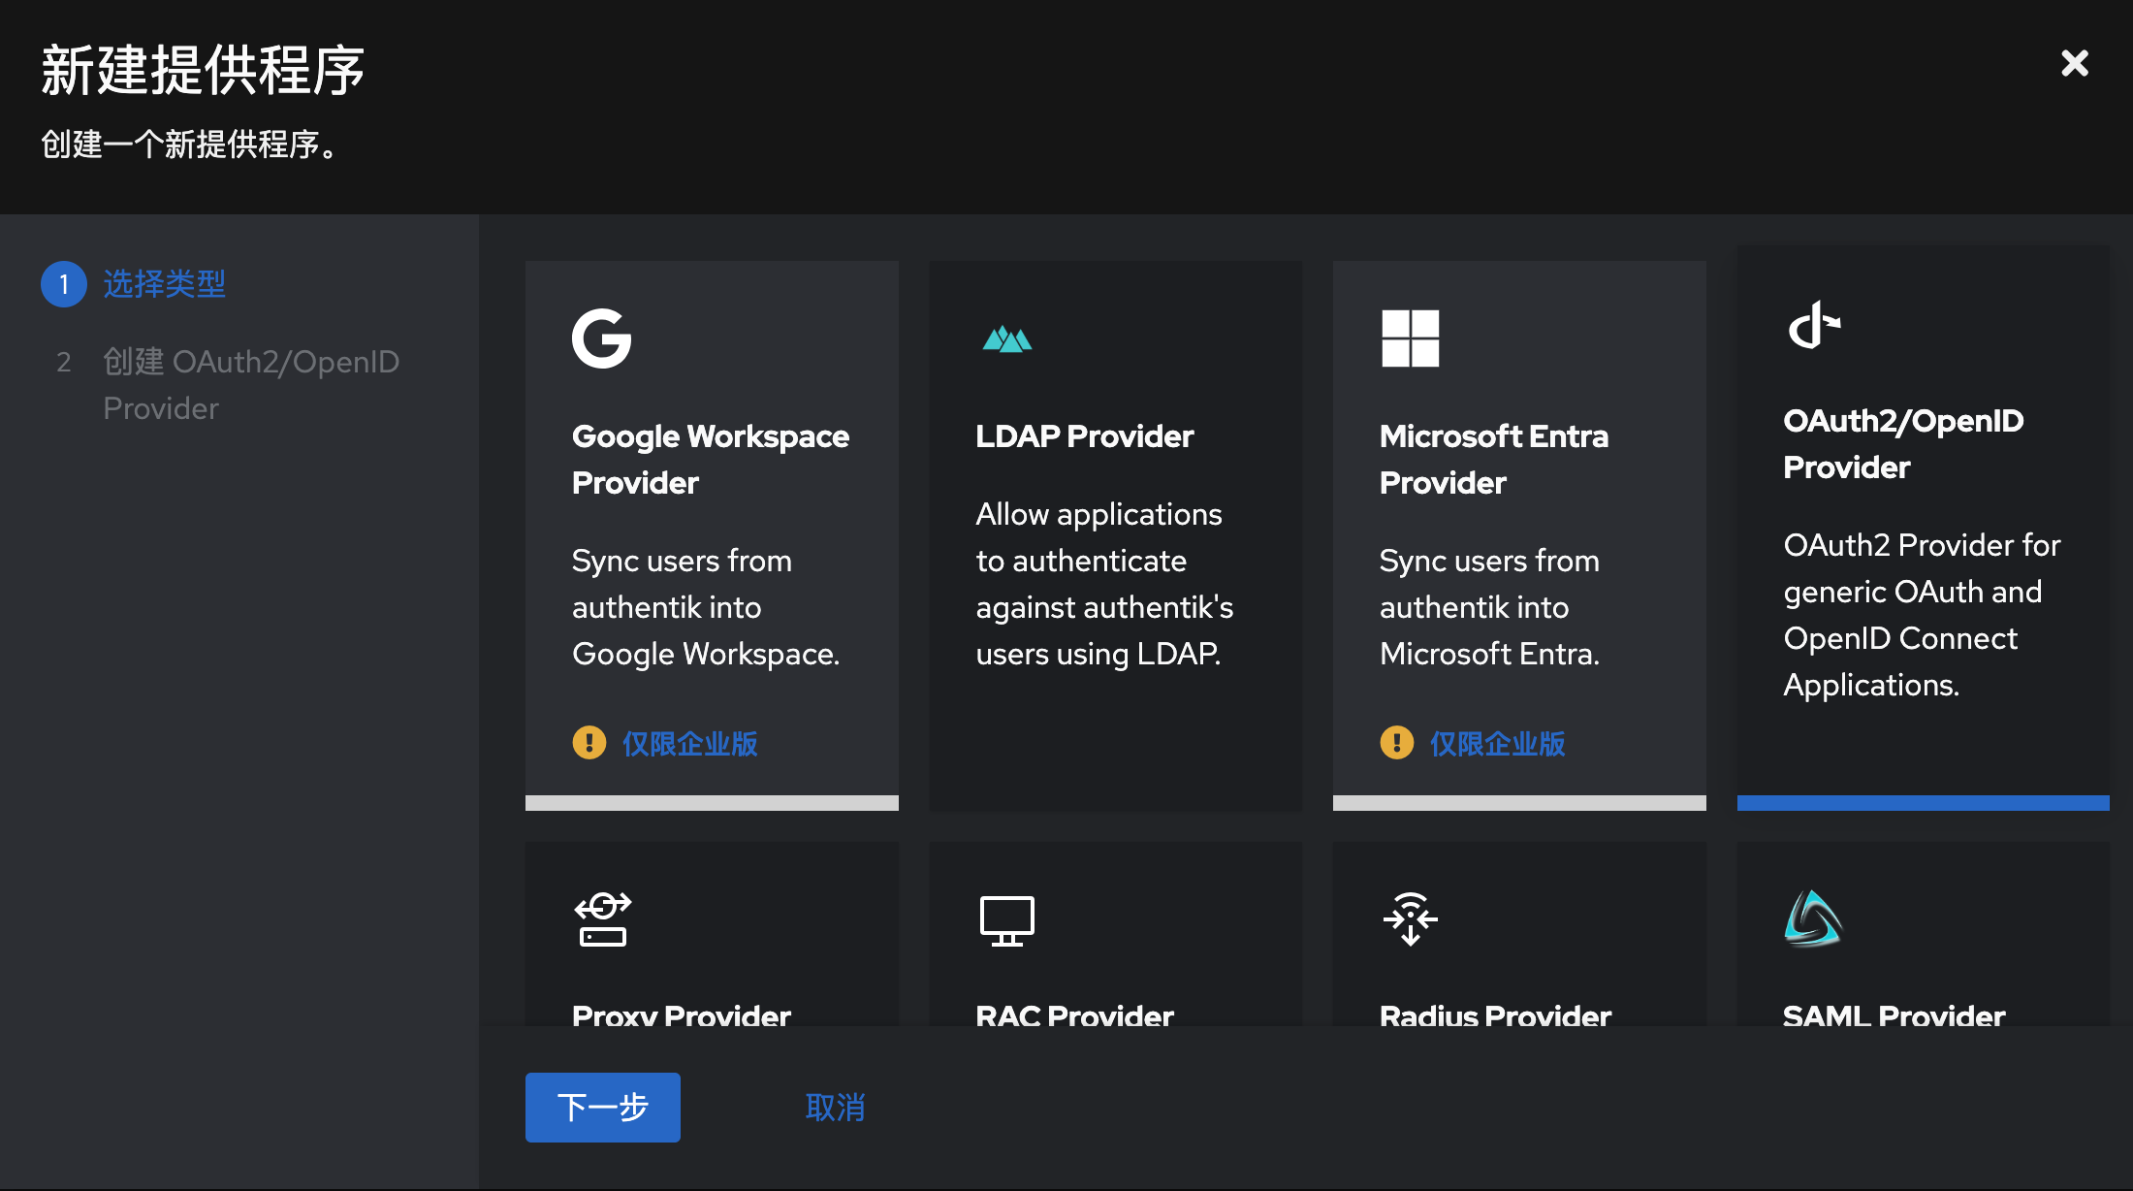The height and width of the screenshot is (1191, 2133).
Task: Click the RAC Provider monitor icon
Action: pyautogui.click(x=1007, y=918)
